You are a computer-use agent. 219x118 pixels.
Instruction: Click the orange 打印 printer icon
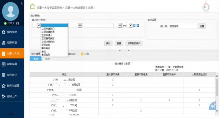(82, 54)
